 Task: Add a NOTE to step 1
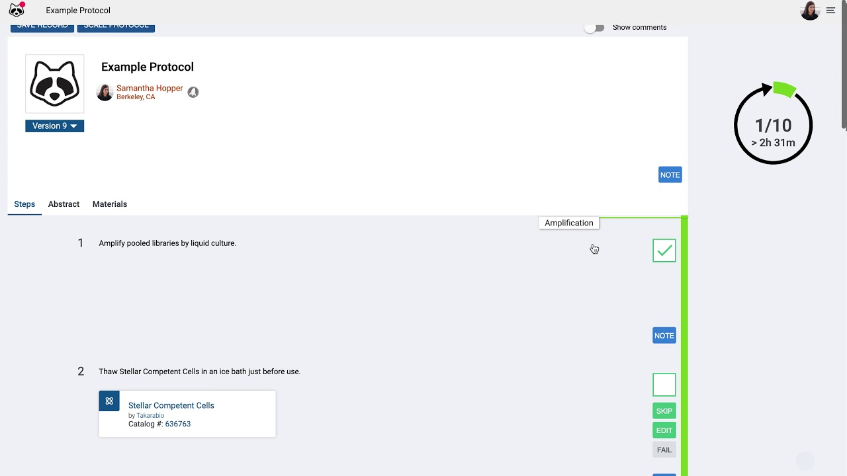click(664, 336)
